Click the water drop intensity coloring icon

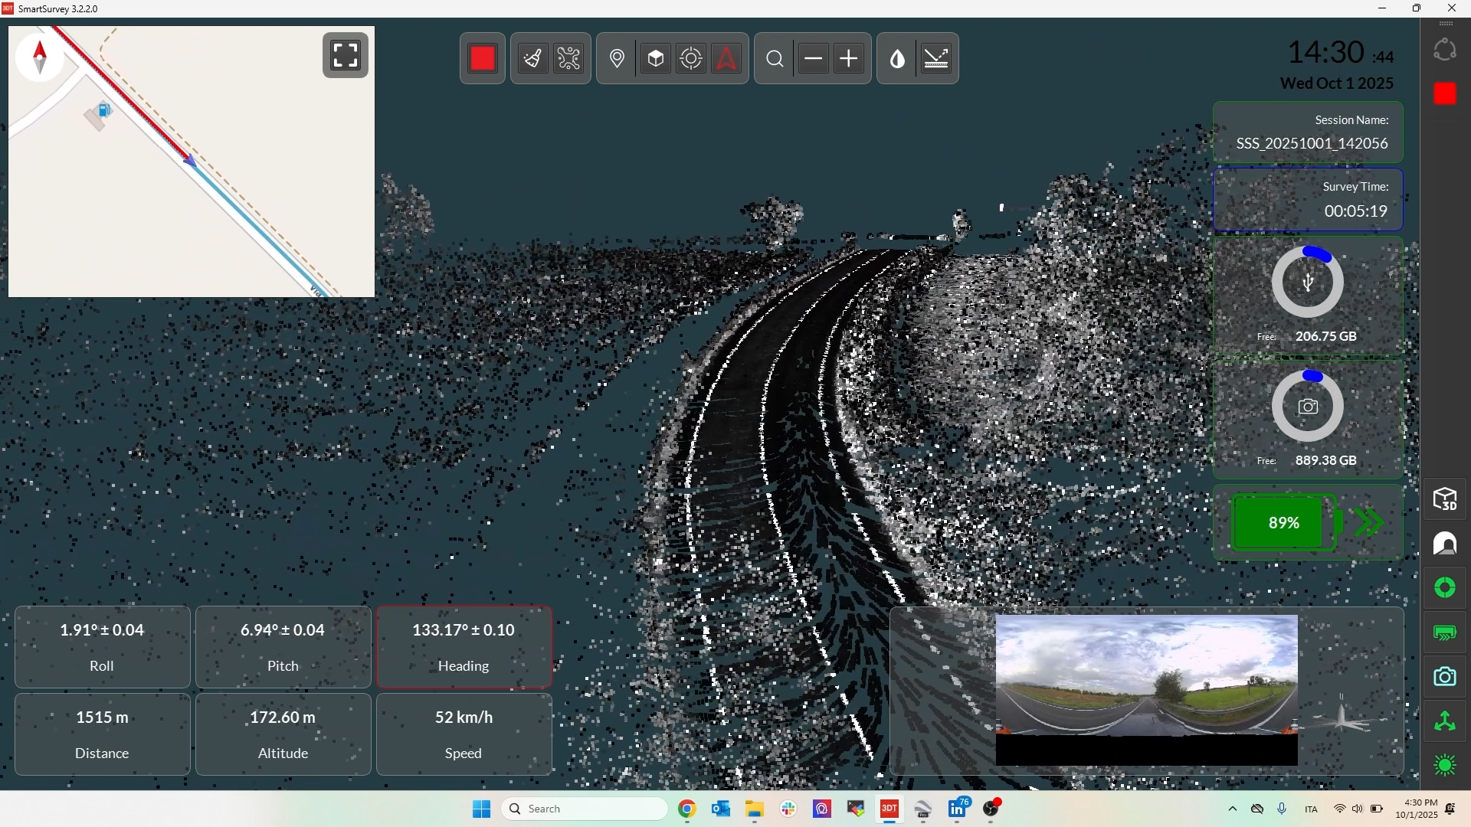[897, 58]
